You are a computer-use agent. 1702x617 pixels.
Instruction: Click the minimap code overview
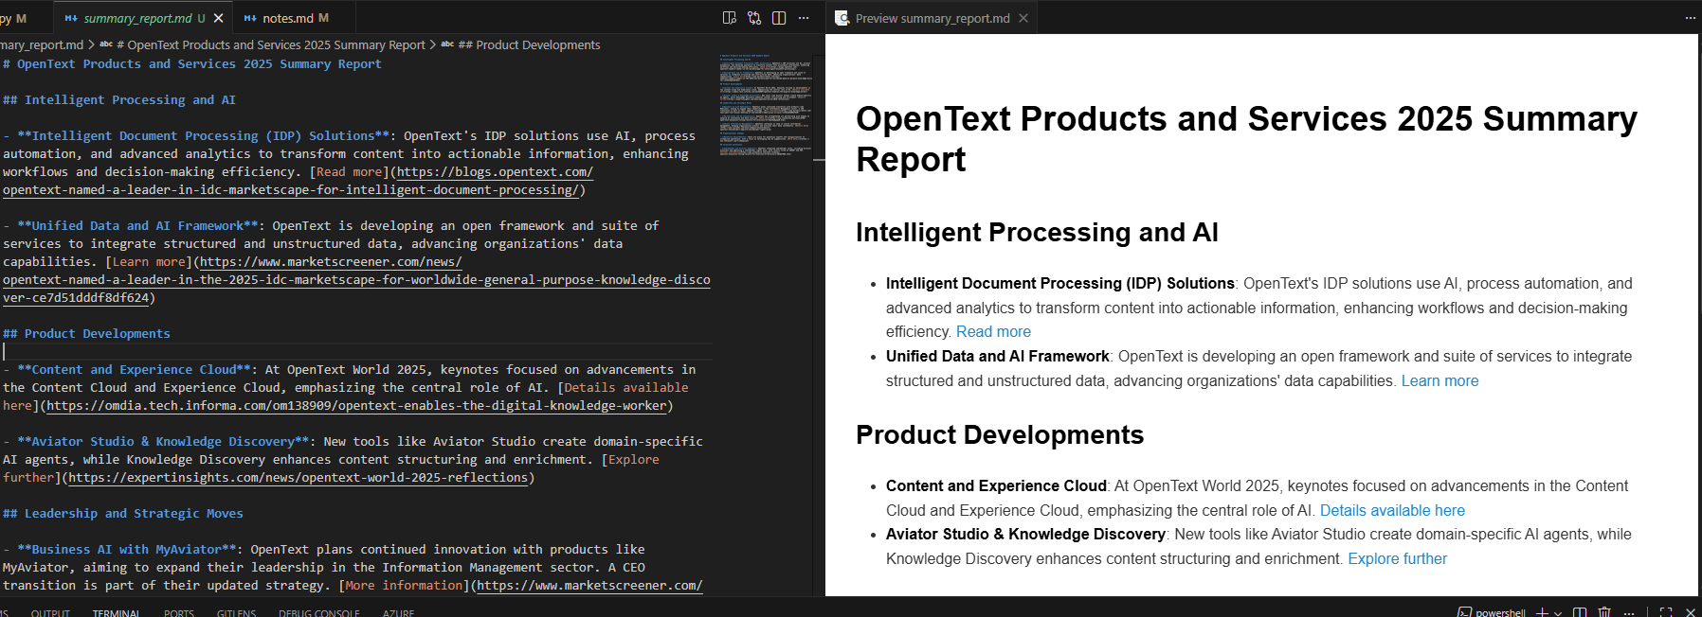click(x=765, y=104)
